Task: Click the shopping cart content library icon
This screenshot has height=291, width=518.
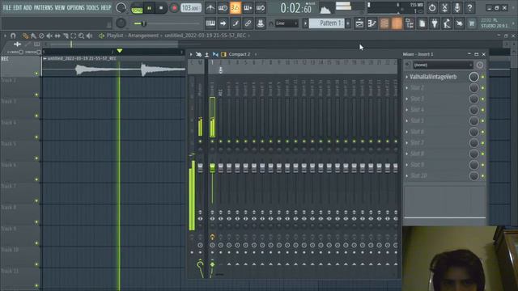Action: tap(472, 23)
